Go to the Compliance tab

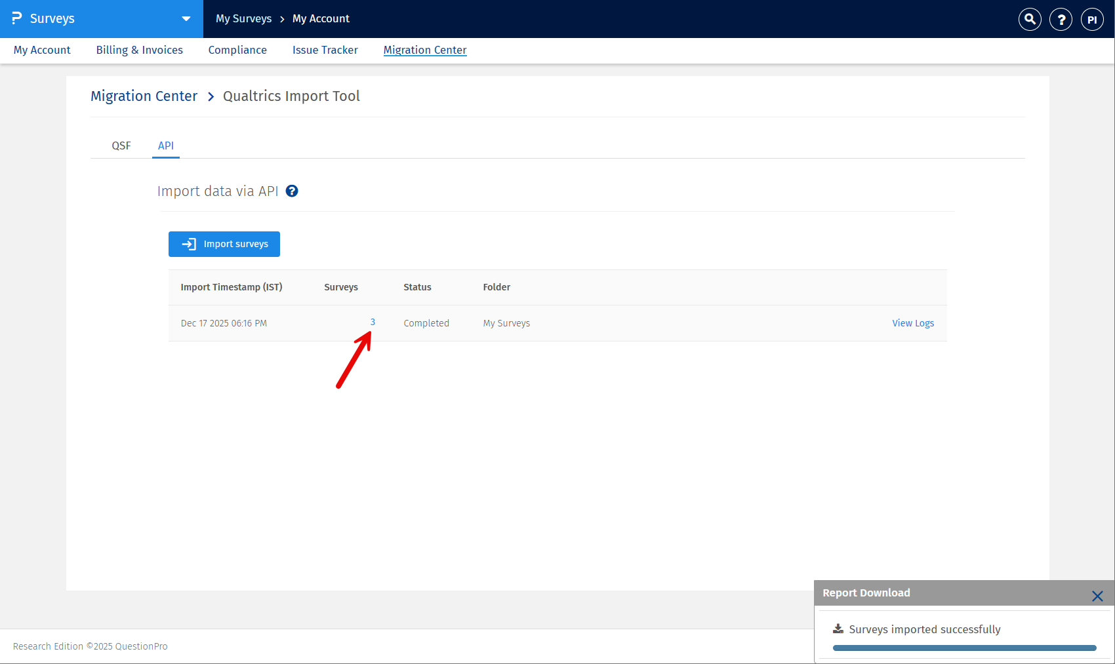click(237, 50)
